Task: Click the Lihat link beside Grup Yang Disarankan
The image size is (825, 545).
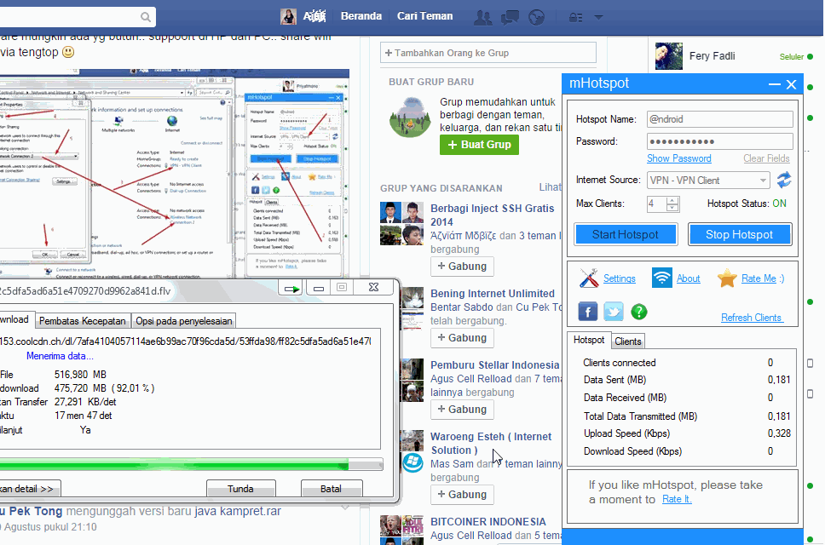Action: coord(550,187)
